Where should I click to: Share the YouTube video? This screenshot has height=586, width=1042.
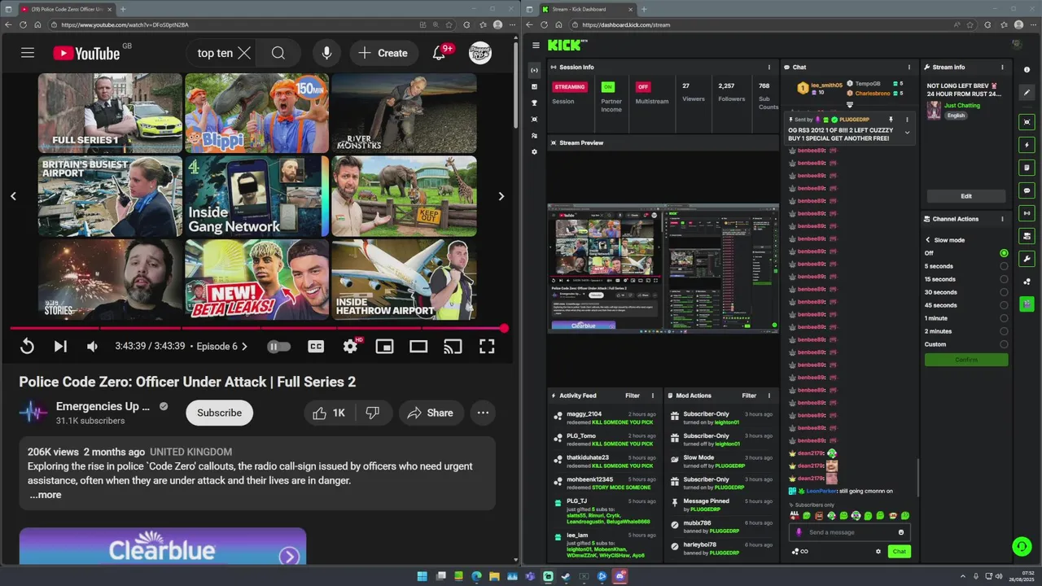(430, 413)
